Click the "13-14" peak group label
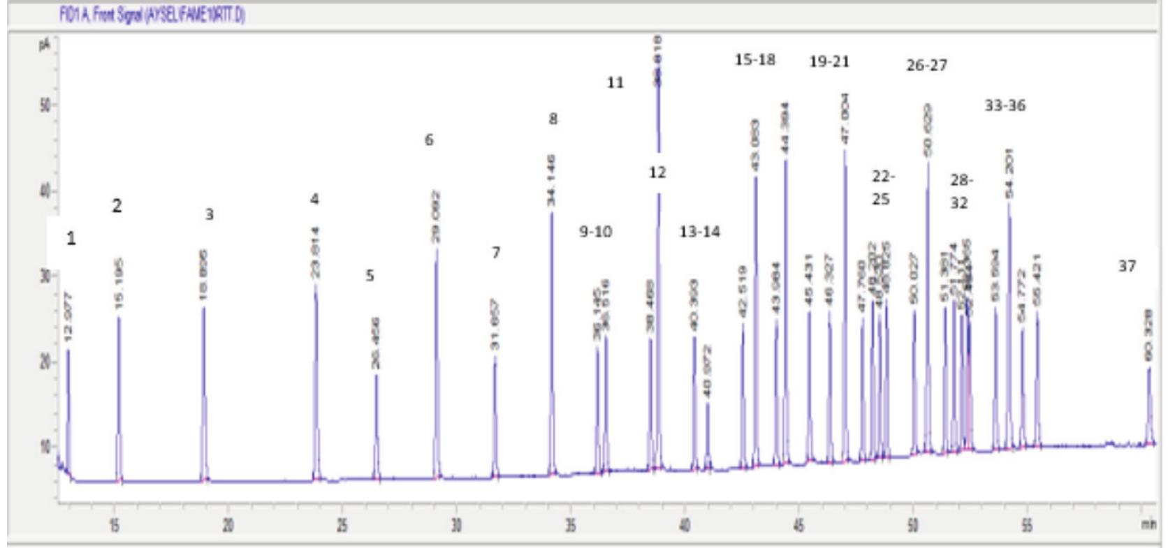 (x=699, y=232)
